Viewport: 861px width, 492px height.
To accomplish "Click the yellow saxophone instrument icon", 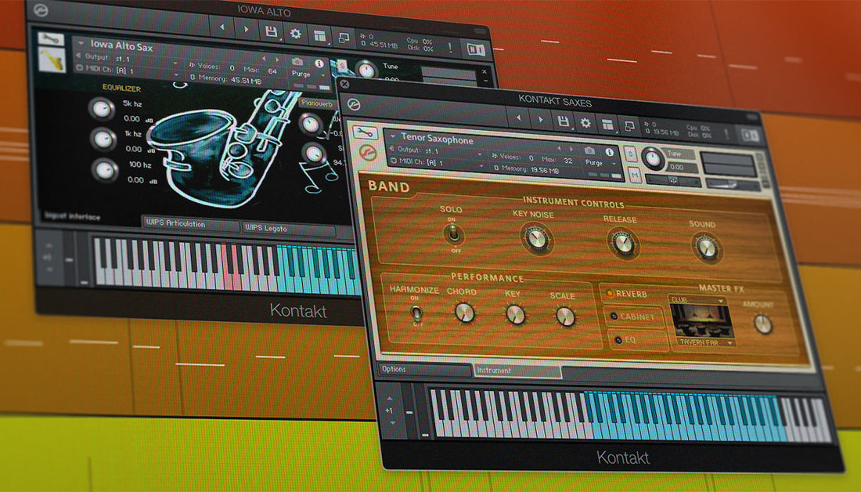I will tap(52, 60).
